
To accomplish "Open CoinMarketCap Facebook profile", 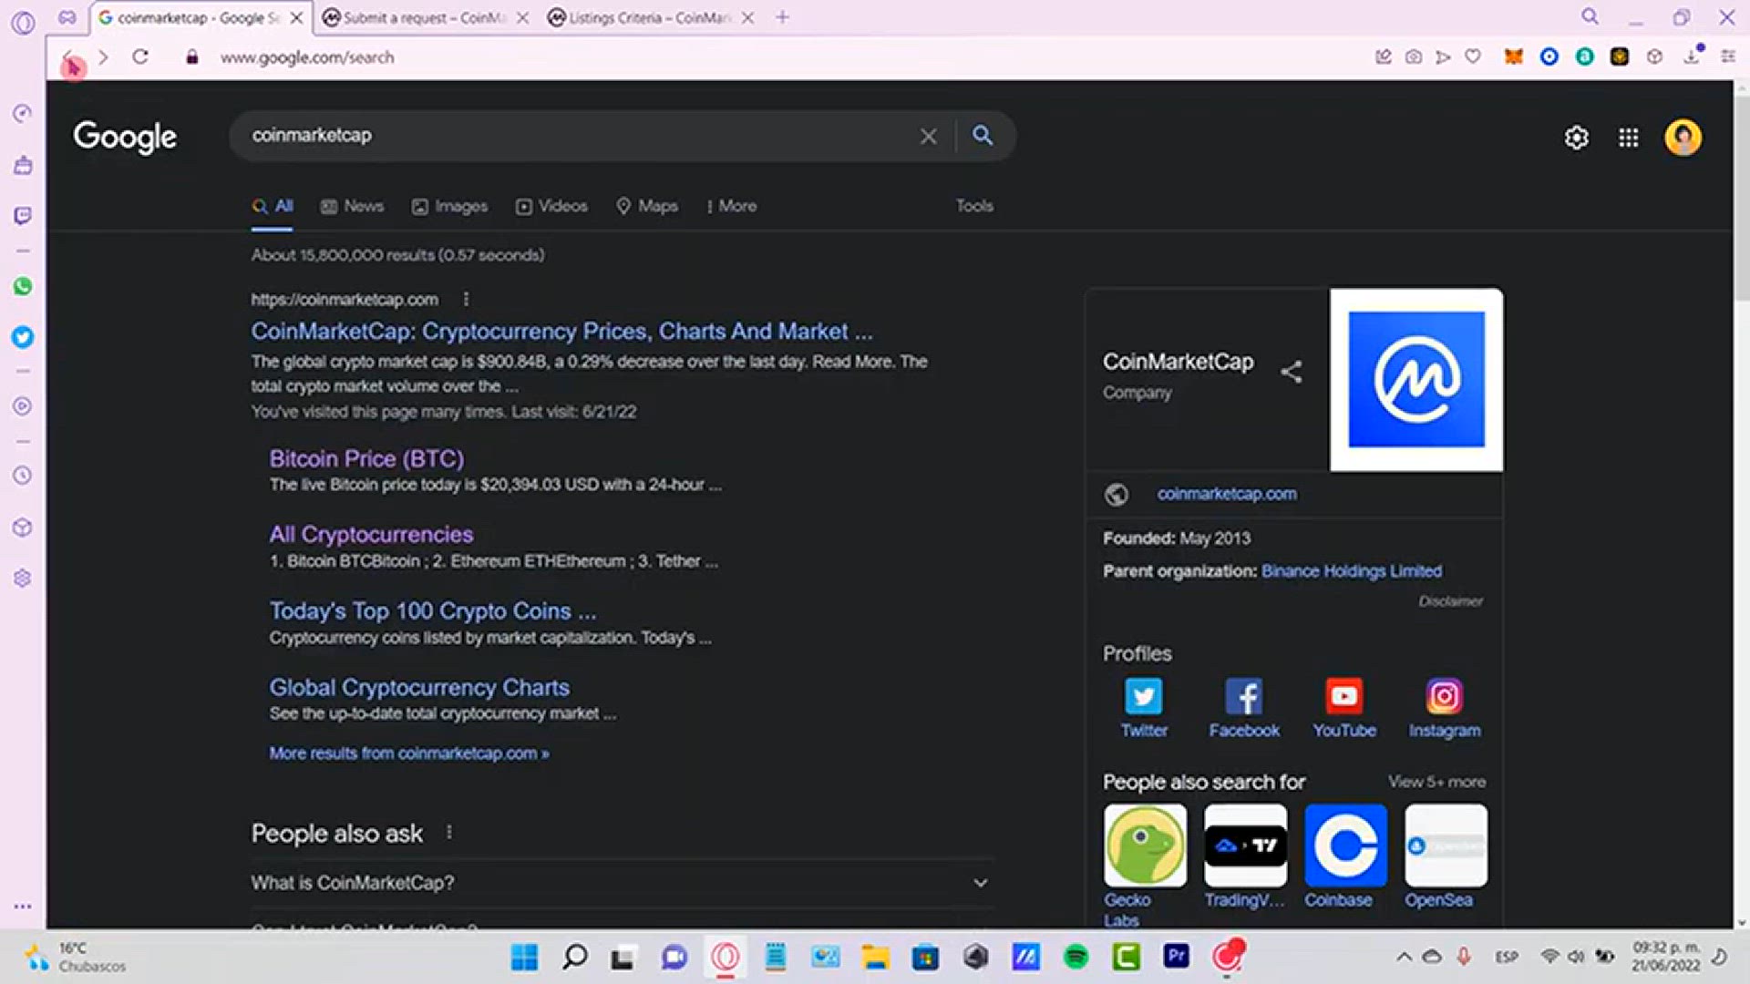I will coord(1244,708).
